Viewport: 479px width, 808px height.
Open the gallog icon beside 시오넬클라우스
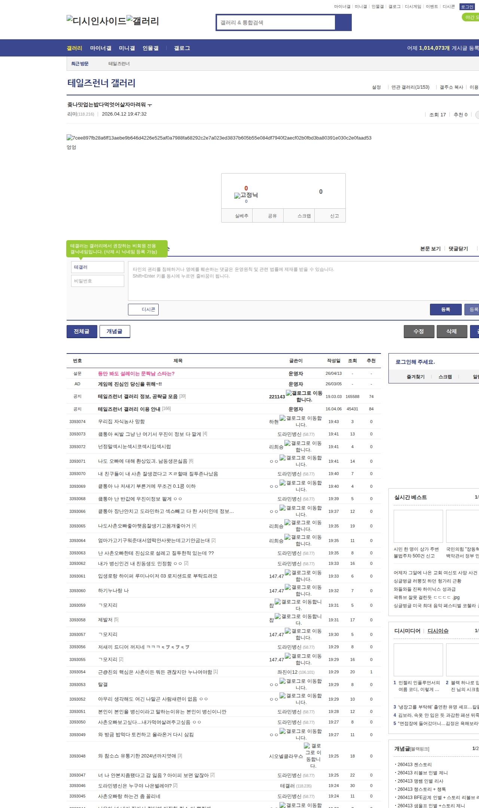[x=307, y=746]
